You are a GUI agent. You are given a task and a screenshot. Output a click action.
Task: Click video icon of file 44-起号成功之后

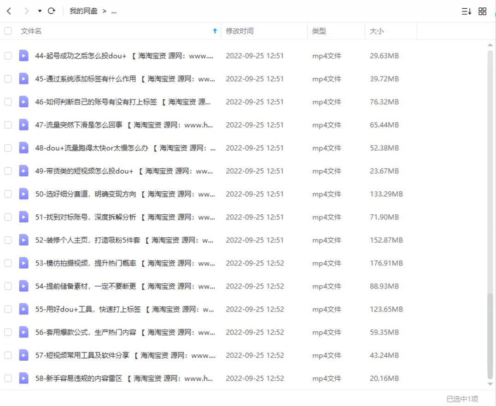[x=24, y=56]
